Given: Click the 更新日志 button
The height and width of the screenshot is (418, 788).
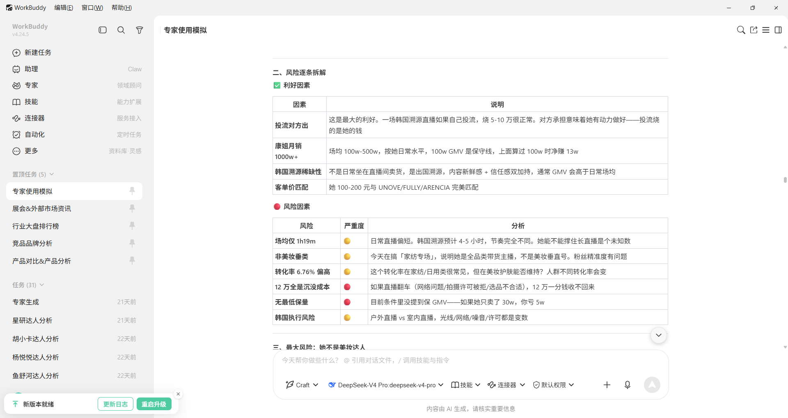Looking at the screenshot, I should click(115, 404).
